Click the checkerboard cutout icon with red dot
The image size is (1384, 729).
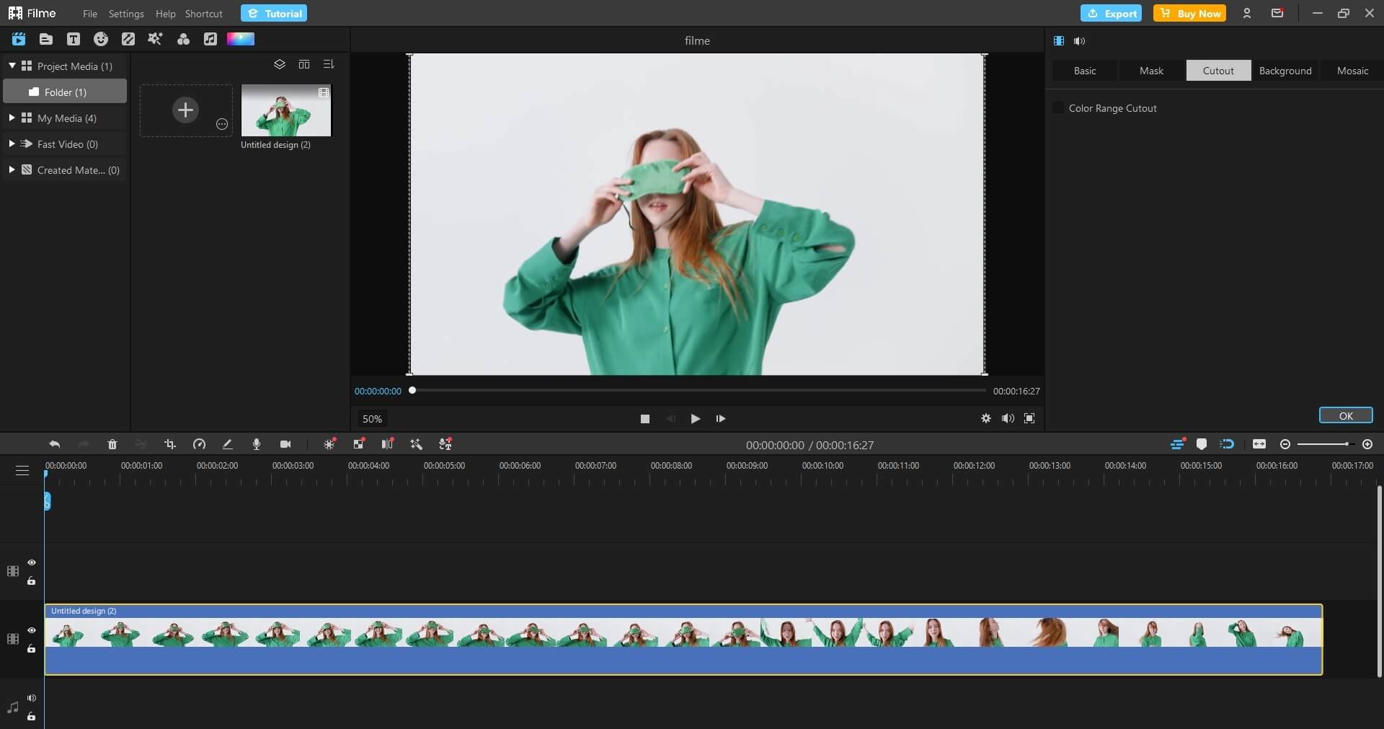pos(359,444)
